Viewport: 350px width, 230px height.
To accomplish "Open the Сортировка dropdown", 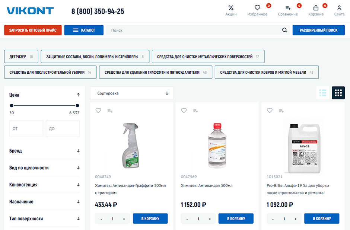I will coord(131,93).
